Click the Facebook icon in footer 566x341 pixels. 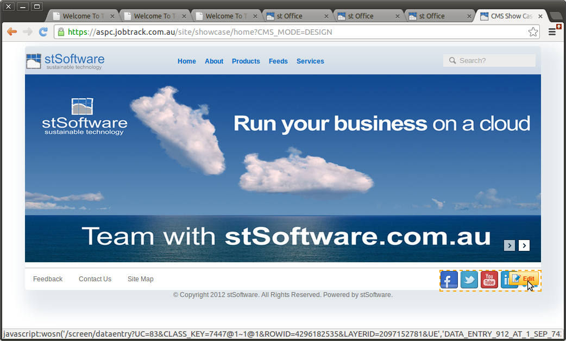pos(449,280)
